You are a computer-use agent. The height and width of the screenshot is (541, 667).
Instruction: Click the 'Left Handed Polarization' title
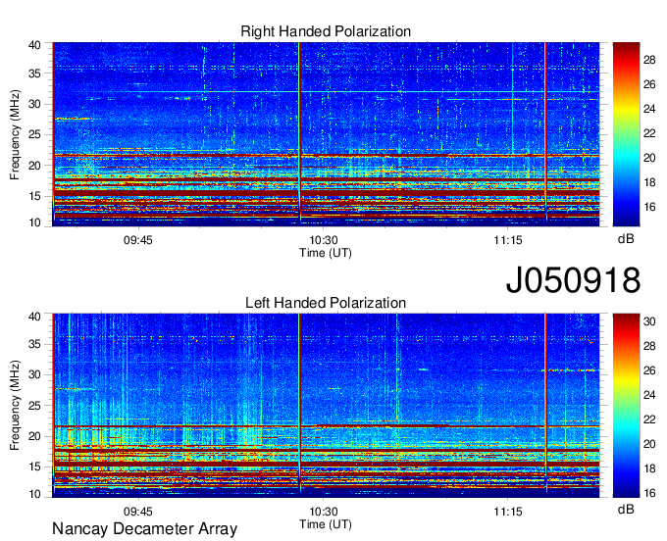(x=326, y=303)
